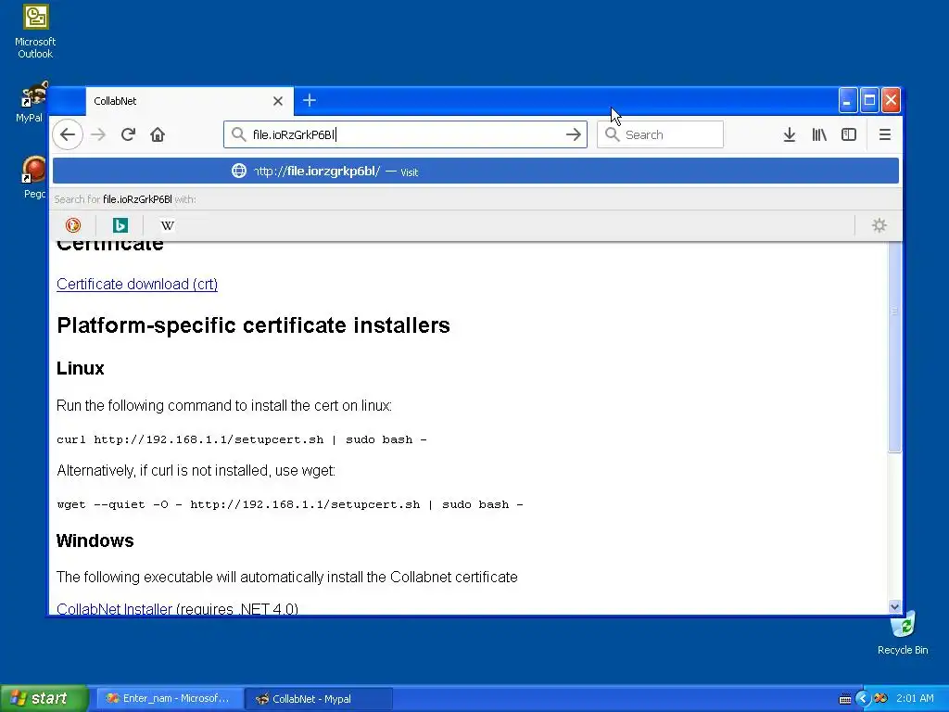Open the Downloads panel
The height and width of the screenshot is (712, 949).
pos(790,134)
